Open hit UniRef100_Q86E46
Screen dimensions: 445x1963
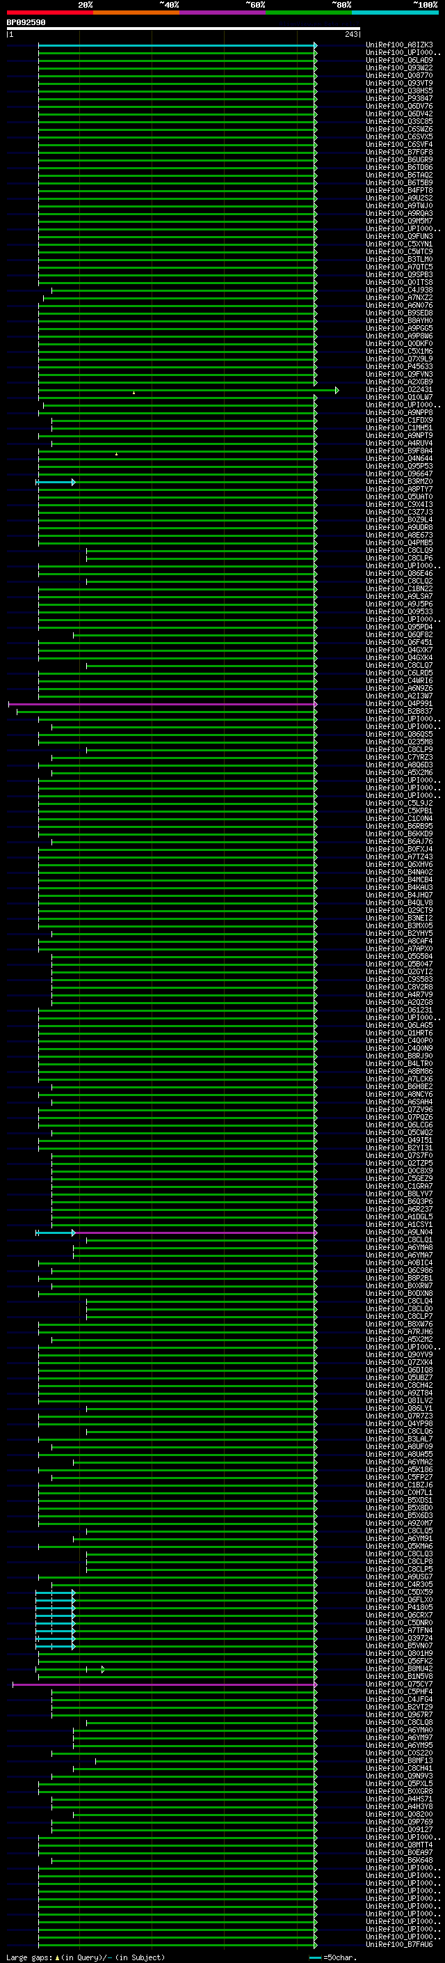pos(399,573)
